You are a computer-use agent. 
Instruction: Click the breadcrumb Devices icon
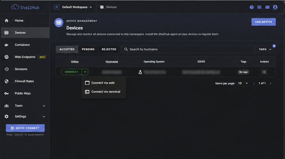point(102,7)
